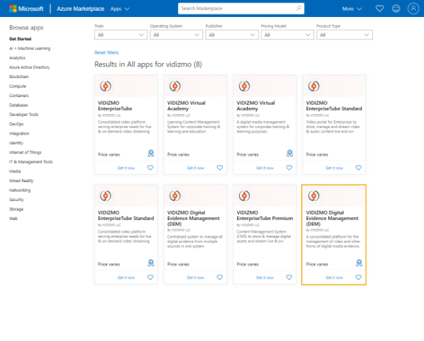Click the VIDIZMO logo on highlighted DEM card

click(314, 196)
